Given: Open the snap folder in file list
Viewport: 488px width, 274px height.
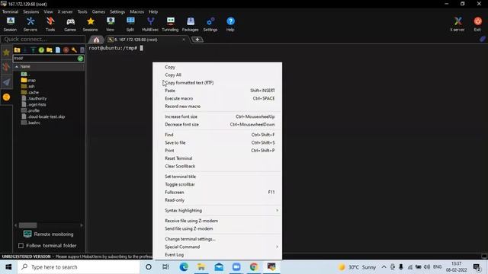Looking at the screenshot, I should click(x=28, y=80).
